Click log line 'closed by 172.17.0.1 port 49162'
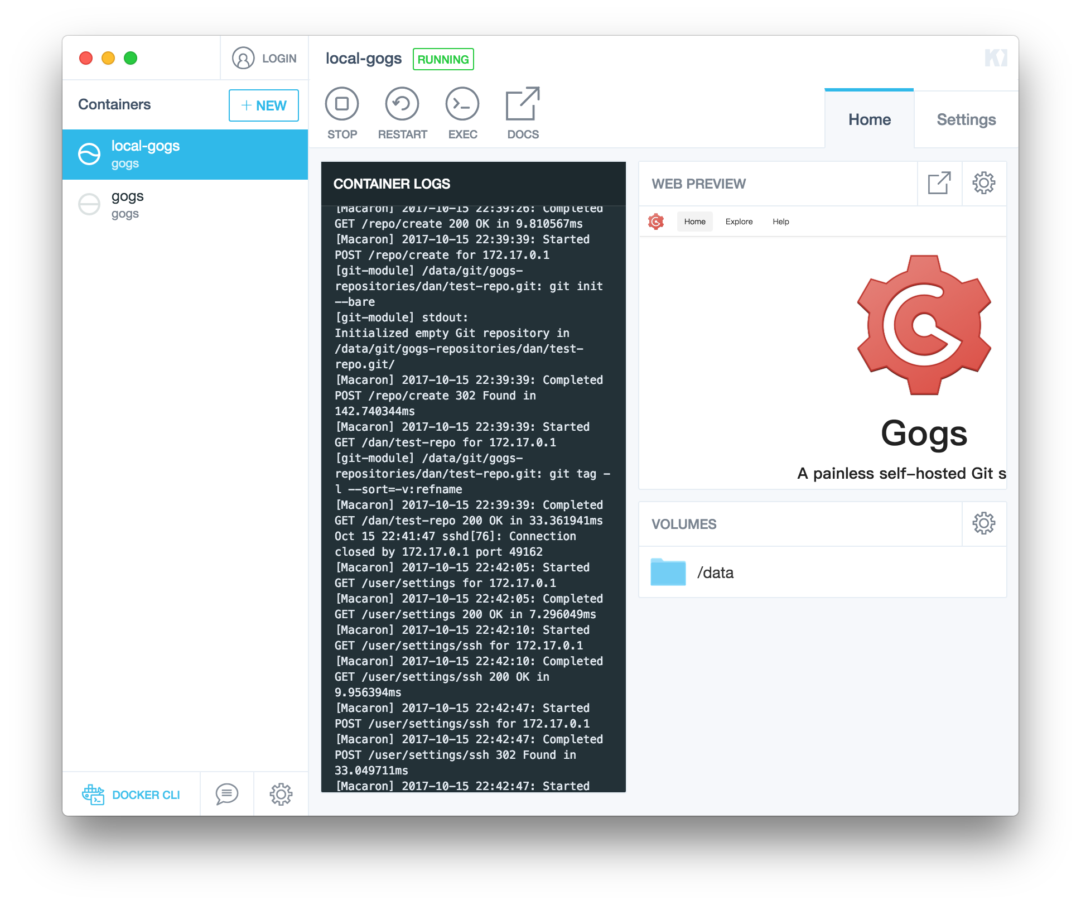The width and height of the screenshot is (1081, 905). point(438,552)
